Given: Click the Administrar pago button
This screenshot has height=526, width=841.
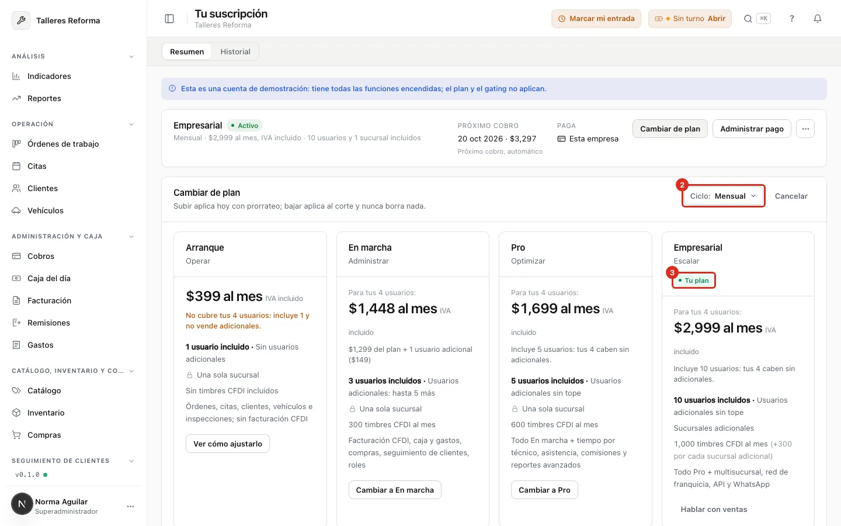Looking at the screenshot, I should (752, 129).
